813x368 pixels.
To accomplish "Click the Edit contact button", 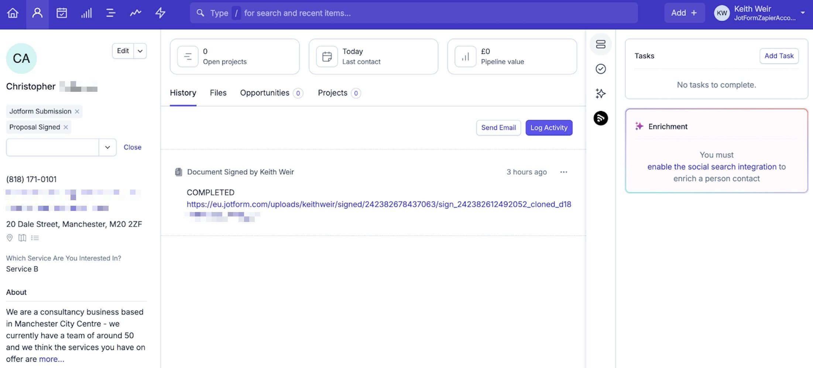I will 123,51.
